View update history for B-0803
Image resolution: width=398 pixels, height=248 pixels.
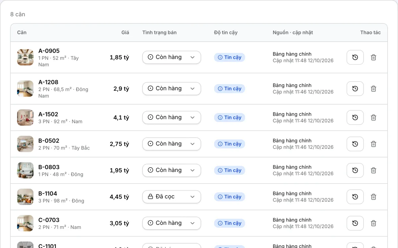point(355,170)
